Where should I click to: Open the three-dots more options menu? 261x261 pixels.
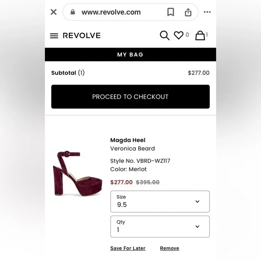click(x=207, y=12)
